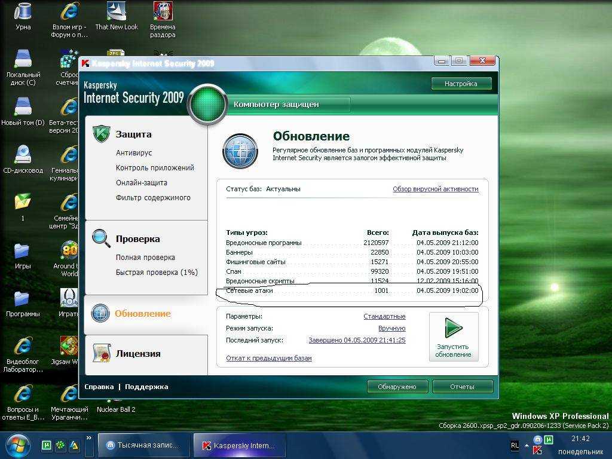Click Компьютер защищен status bar

pyautogui.click(x=290, y=104)
